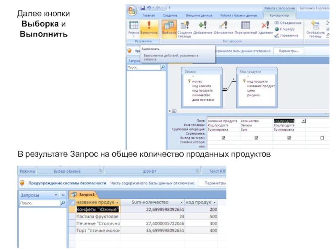Viewport: 336px width, 252px height.
Task: Choose the Удаление query type
Action: point(265,28)
